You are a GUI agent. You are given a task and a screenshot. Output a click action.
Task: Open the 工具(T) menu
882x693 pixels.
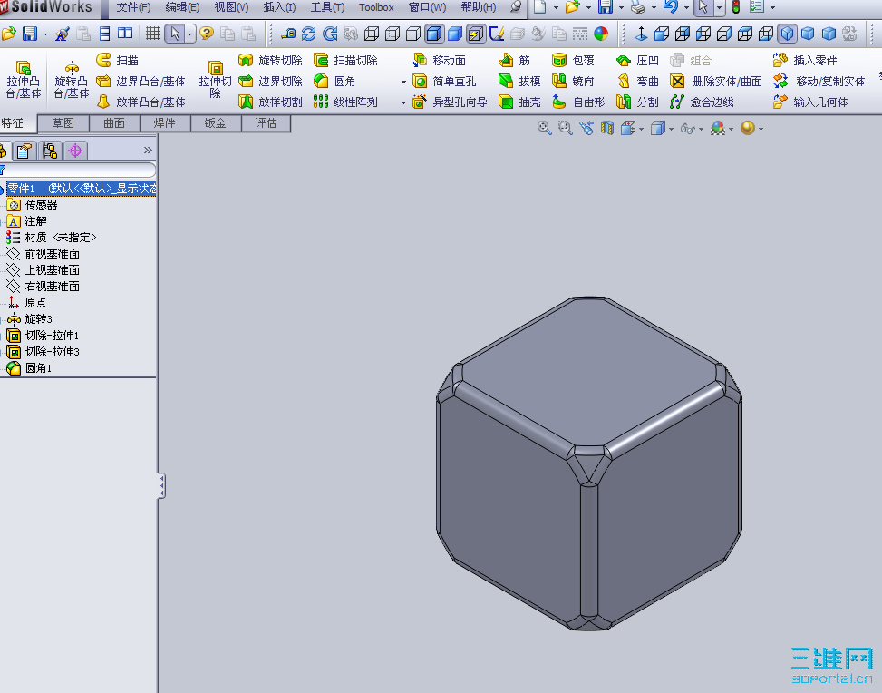pos(327,7)
